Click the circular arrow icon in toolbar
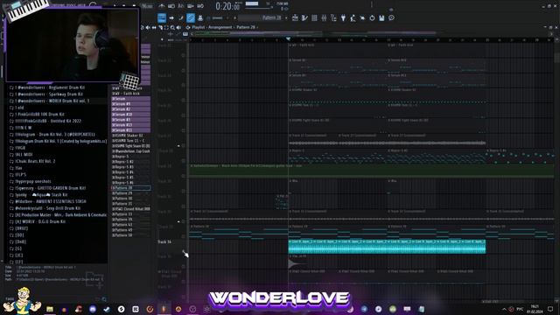The height and width of the screenshot is (315, 560). 372,17
